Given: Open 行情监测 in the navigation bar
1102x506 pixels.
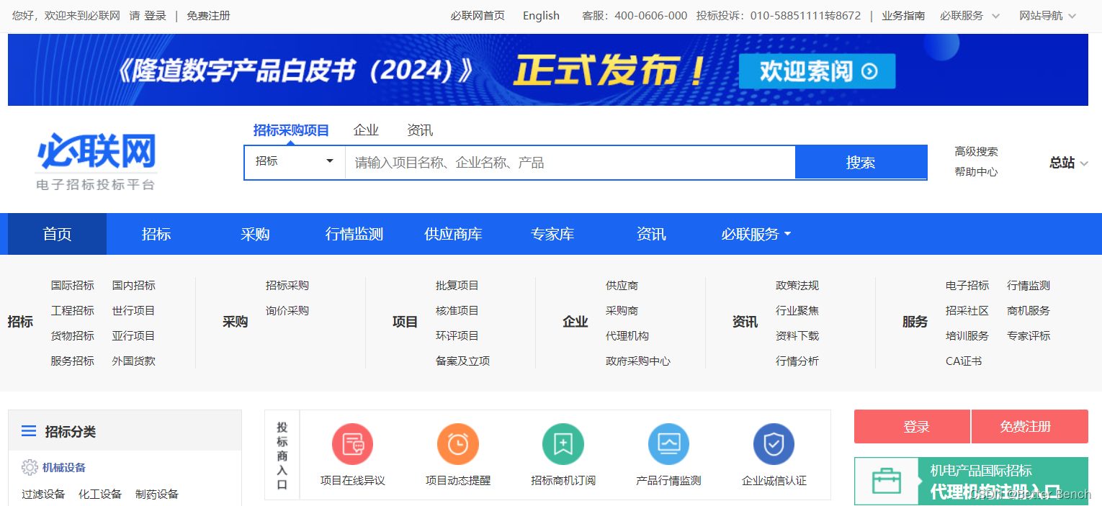Looking at the screenshot, I should tap(354, 234).
